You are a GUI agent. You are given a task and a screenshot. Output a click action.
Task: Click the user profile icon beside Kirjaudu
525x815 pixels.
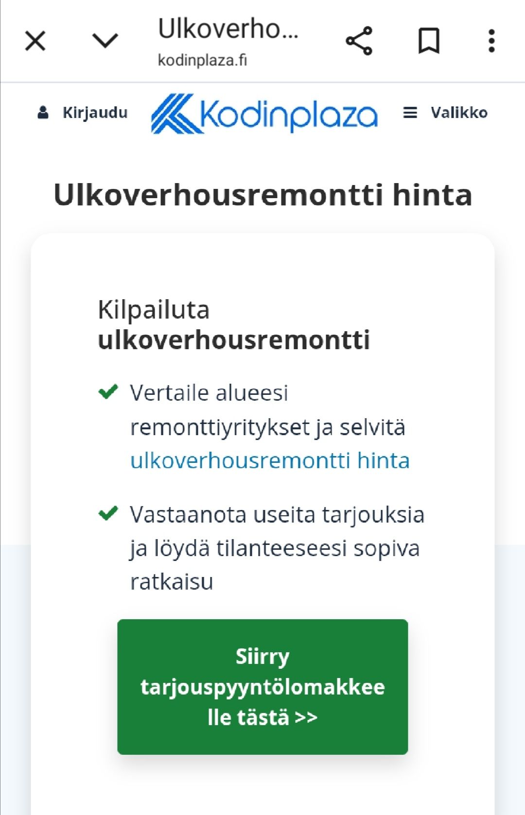click(x=43, y=113)
